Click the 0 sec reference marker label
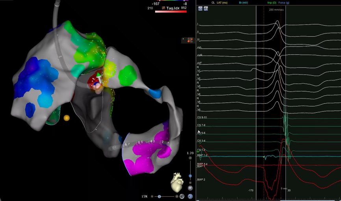 [284, 188]
